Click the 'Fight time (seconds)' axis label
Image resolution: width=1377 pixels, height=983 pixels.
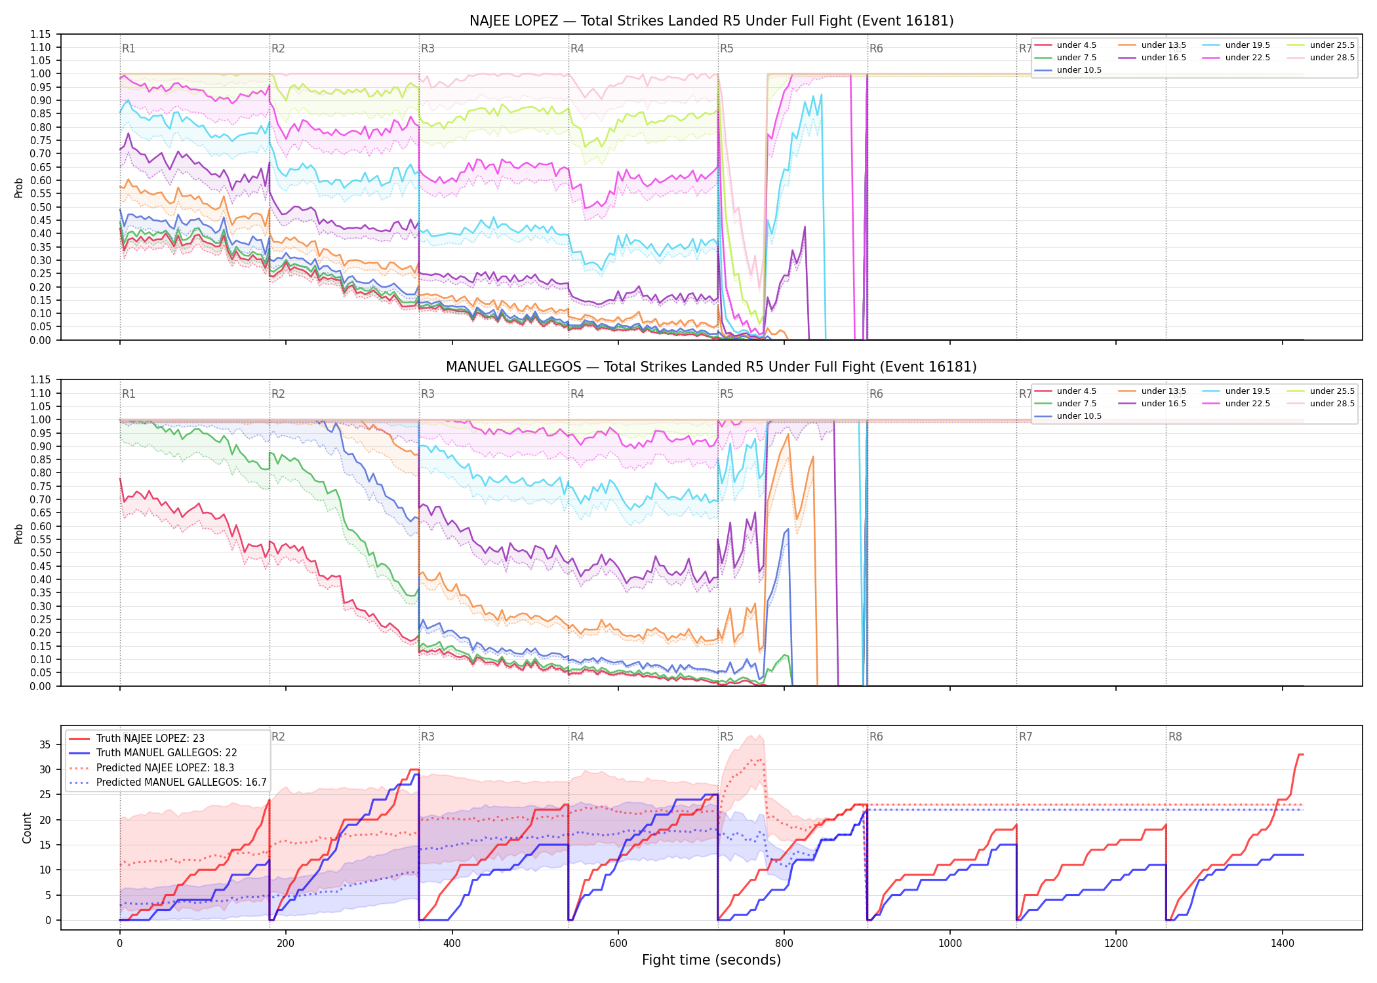pos(711,960)
